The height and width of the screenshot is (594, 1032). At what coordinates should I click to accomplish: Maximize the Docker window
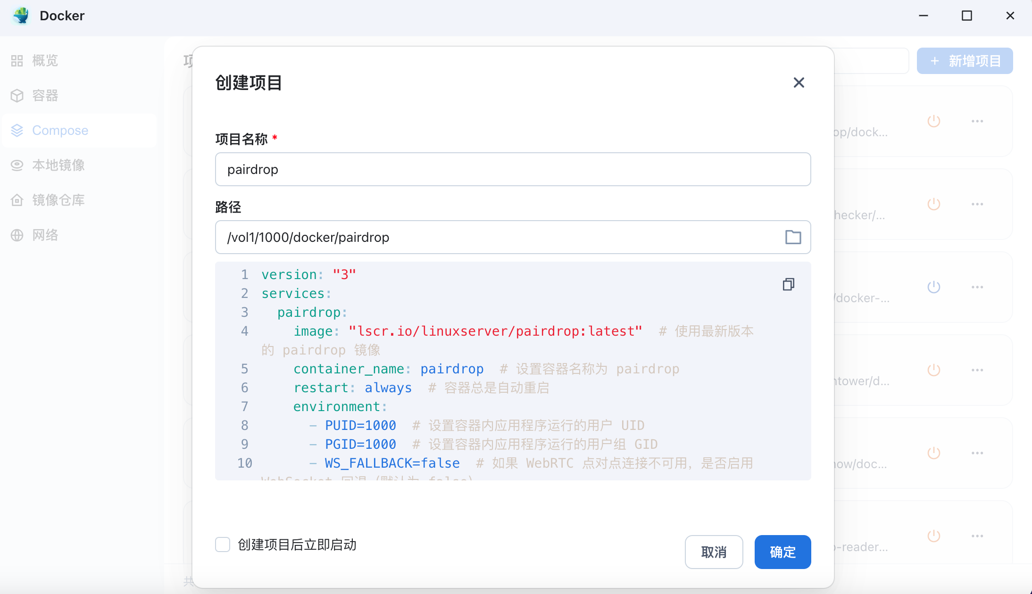click(967, 16)
